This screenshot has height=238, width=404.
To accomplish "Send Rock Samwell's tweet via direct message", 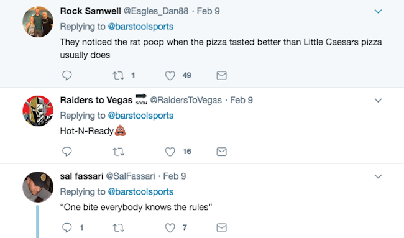I will pyautogui.click(x=222, y=75).
